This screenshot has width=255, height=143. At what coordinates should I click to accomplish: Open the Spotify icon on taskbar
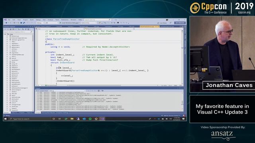pos(90,119)
